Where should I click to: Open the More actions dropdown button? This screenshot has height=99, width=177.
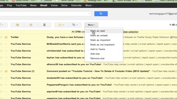click(91, 25)
